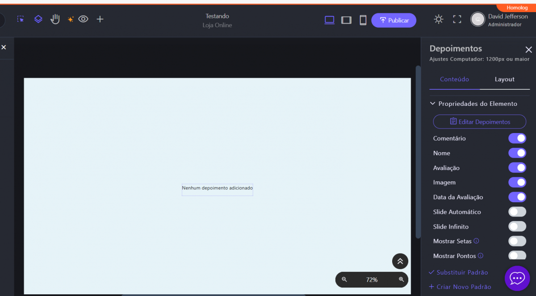Viewport: 536px width, 296px height.
Task: Collapse Propriedades do Elemento section
Action: pyautogui.click(x=432, y=104)
